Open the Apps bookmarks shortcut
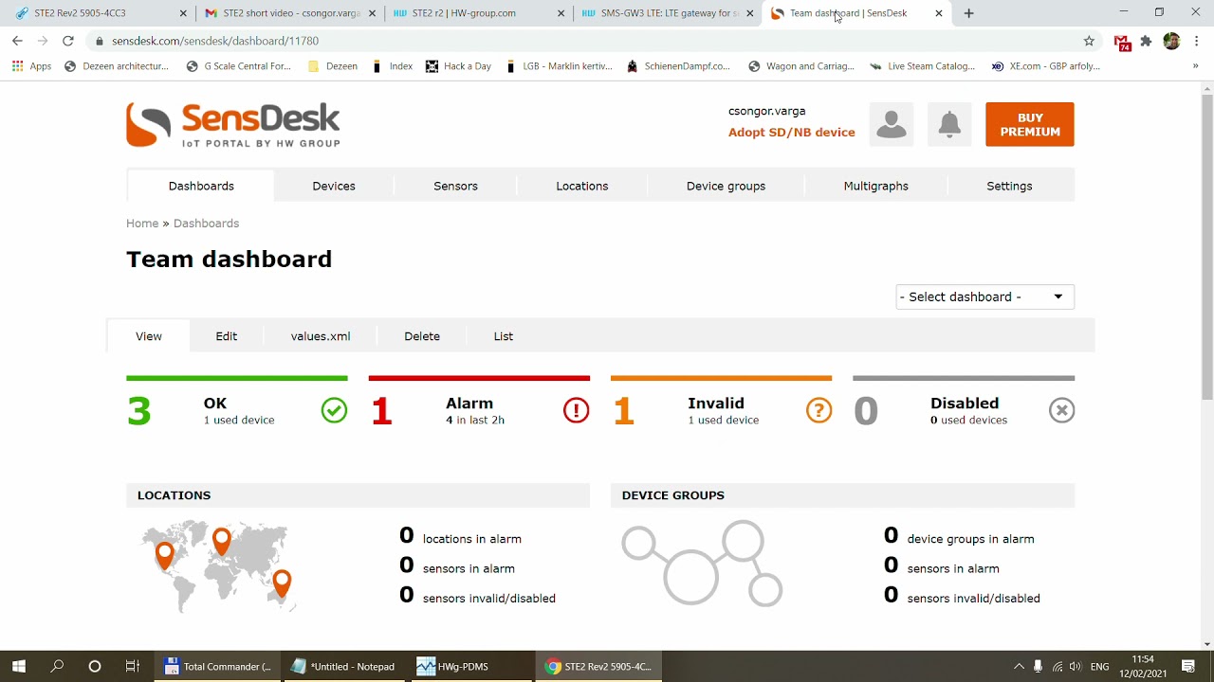This screenshot has width=1214, height=682. (32, 66)
